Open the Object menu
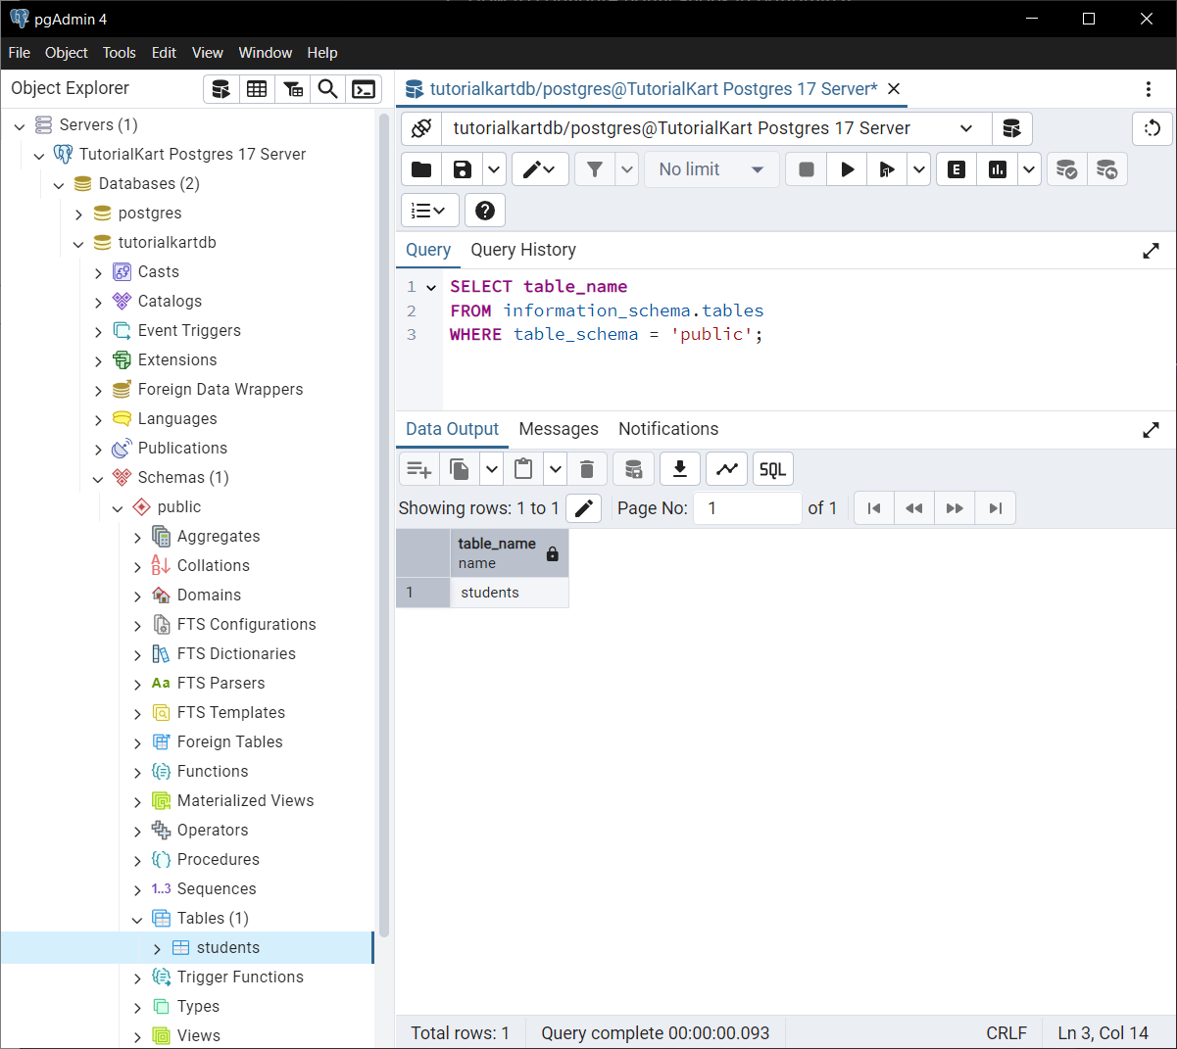 pyautogui.click(x=67, y=53)
